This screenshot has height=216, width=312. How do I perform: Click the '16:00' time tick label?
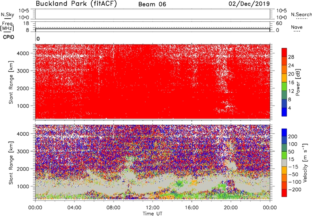tap(191, 208)
